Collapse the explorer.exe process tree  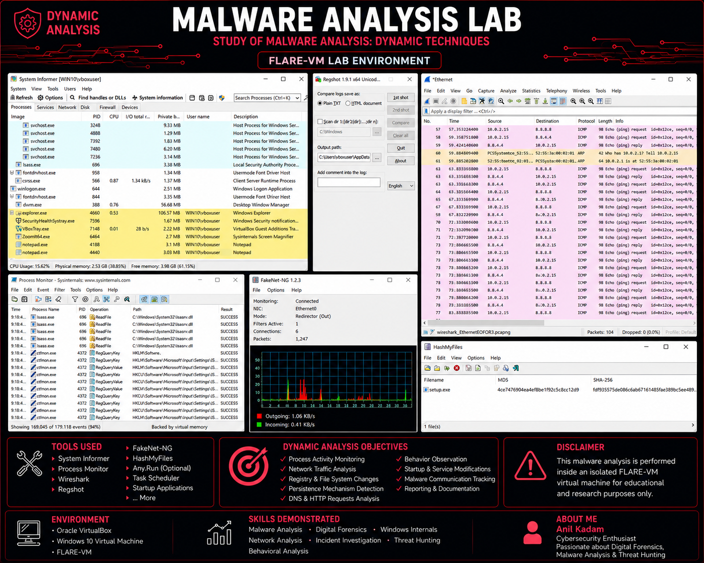coord(12,213)
